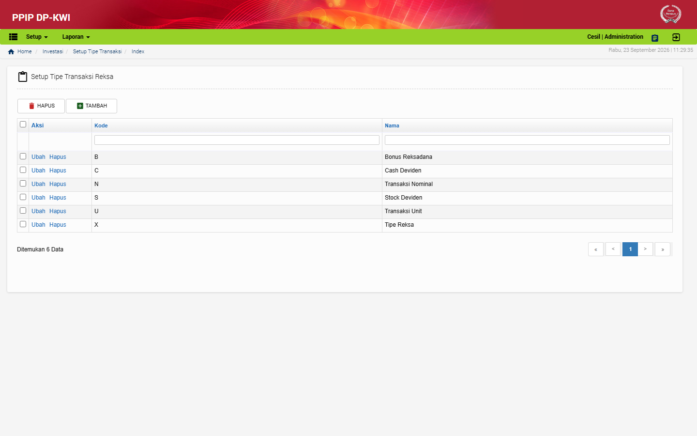
Task: Check the box for Transaksi Nominal row
Action: 23,184
